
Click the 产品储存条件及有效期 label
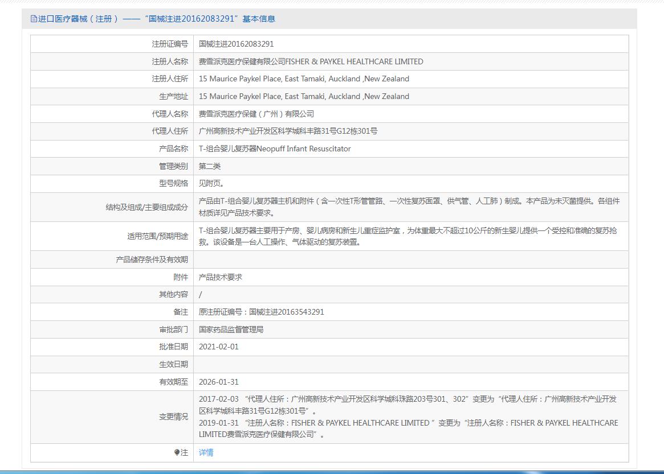[152, 259]
